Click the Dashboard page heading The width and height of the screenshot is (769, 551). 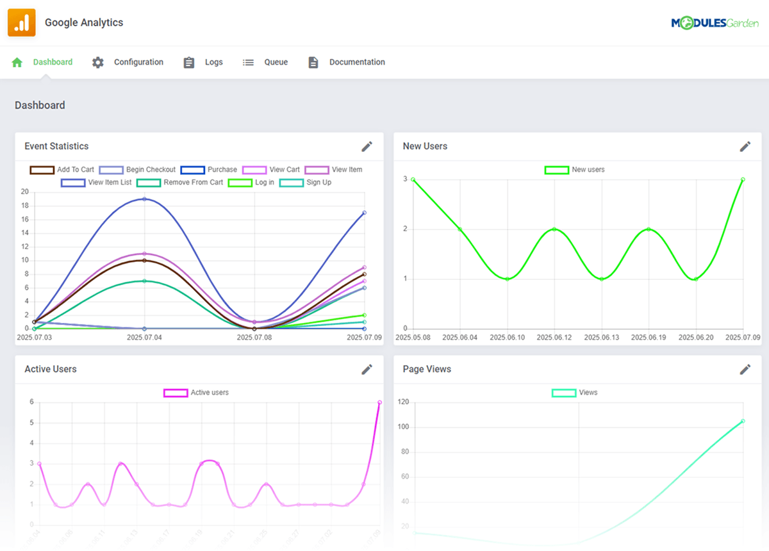click(x=40, y=105)
